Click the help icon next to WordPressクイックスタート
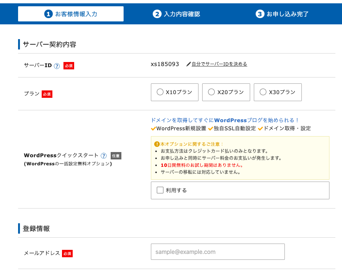The image size is (342, 272). point(103,156)
